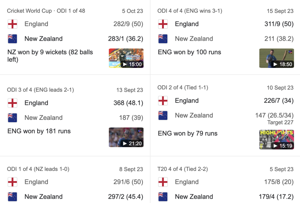
Task: Click New Zealand flag in ODI 4 of 4 card
Action: coord(163,39)
